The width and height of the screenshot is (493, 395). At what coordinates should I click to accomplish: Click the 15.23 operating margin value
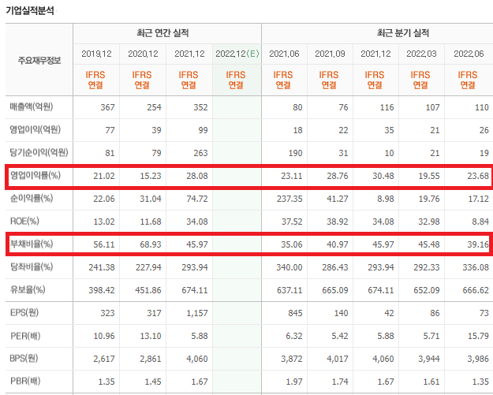tap(151, 176)
